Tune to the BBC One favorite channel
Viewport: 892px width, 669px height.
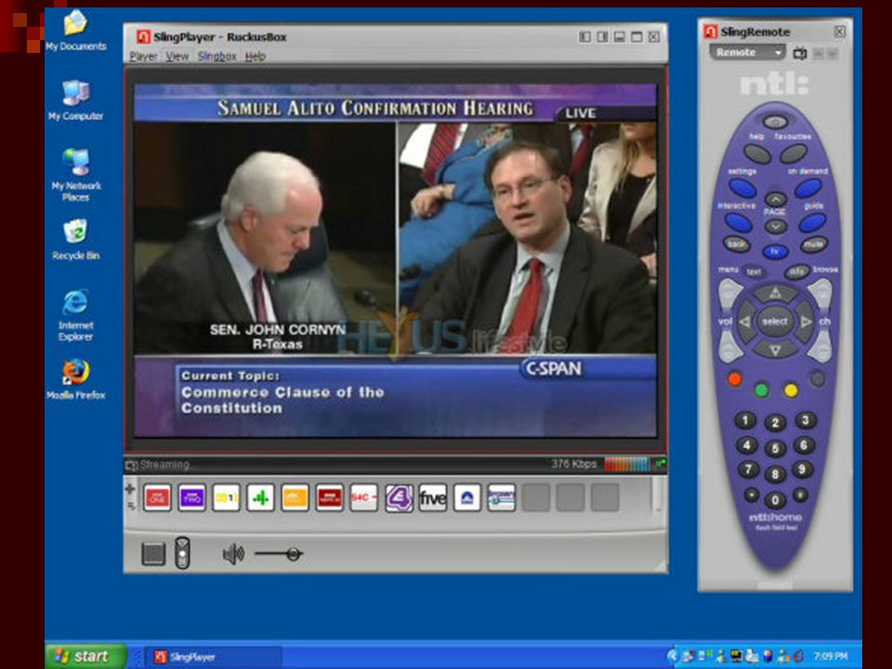158,498
